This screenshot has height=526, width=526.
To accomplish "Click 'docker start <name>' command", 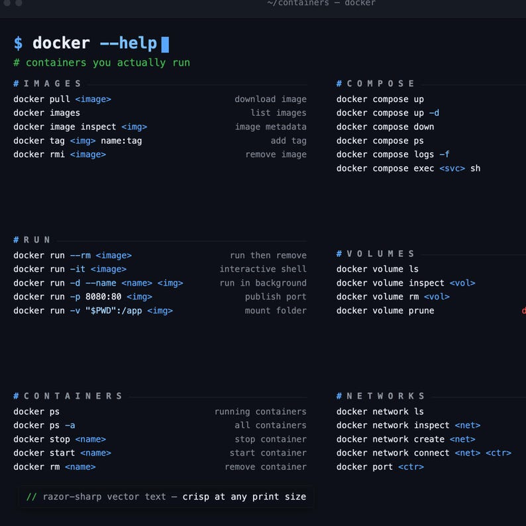I will pyautogui.click(x=62, y=453).
